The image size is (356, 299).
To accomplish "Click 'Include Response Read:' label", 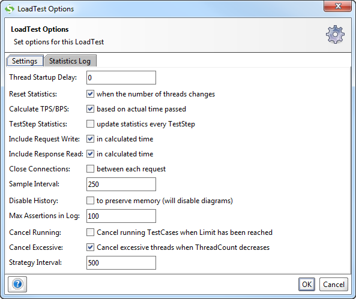I will click(46, 154).
